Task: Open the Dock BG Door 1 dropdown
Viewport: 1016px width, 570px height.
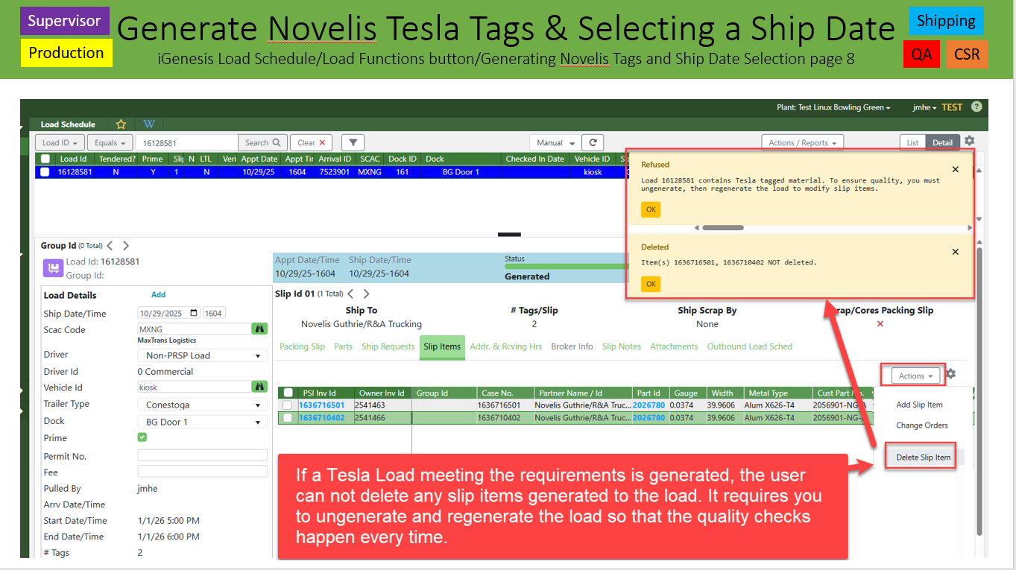Action: [x=202, y=422]
